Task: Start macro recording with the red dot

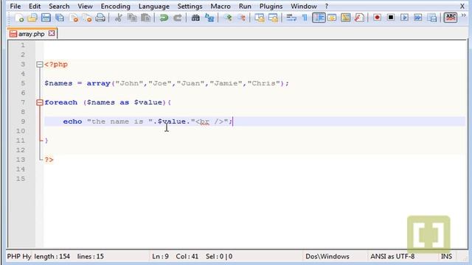Action: 377,18
